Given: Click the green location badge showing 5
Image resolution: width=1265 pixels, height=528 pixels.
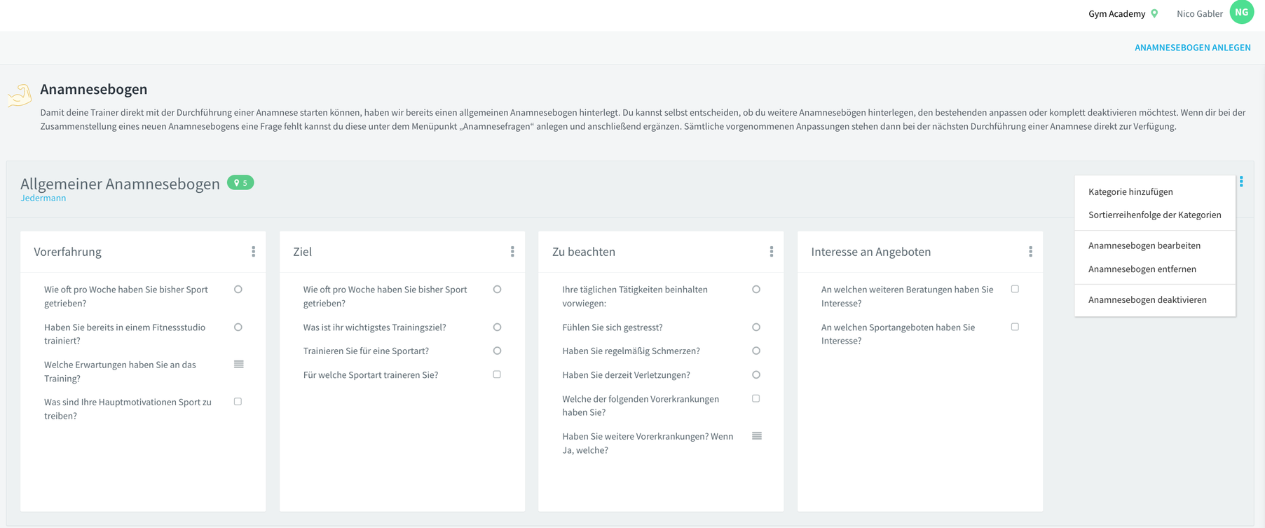Looking at the screenshot, I should click(240, 182).
